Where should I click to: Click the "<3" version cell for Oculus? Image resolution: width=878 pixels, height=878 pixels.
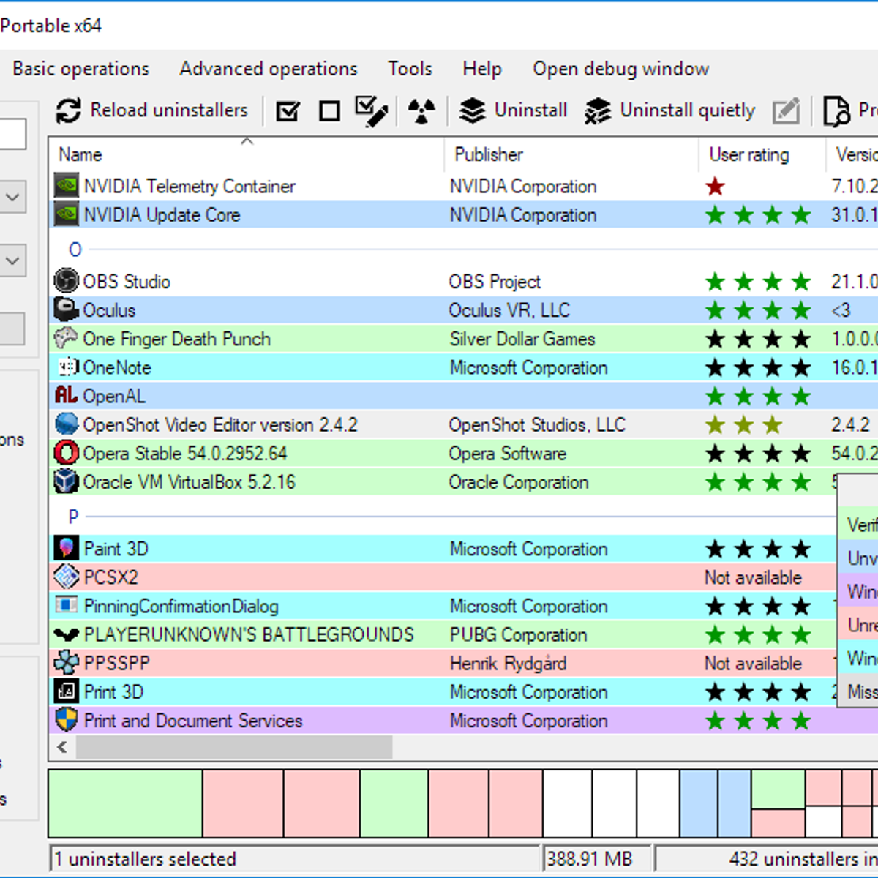[x=841, y=310]
